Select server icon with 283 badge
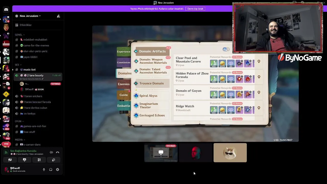Image resolution: width=327 pixels, height=184 pixels. [x=6, y=127]
